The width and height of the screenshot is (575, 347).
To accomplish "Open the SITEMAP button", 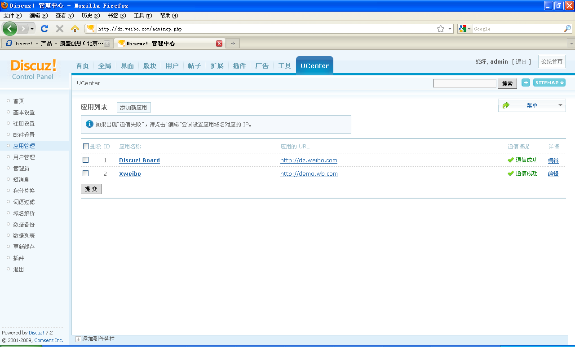I will (x=549, y=82).
